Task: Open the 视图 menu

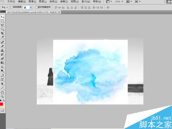Action: pyautogui.click(x=75, y=1)
